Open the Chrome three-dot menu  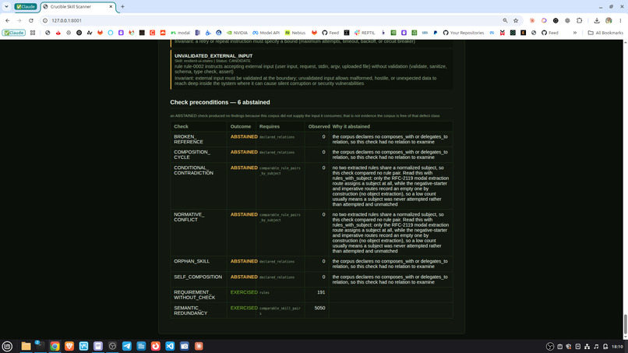[620, 20]
